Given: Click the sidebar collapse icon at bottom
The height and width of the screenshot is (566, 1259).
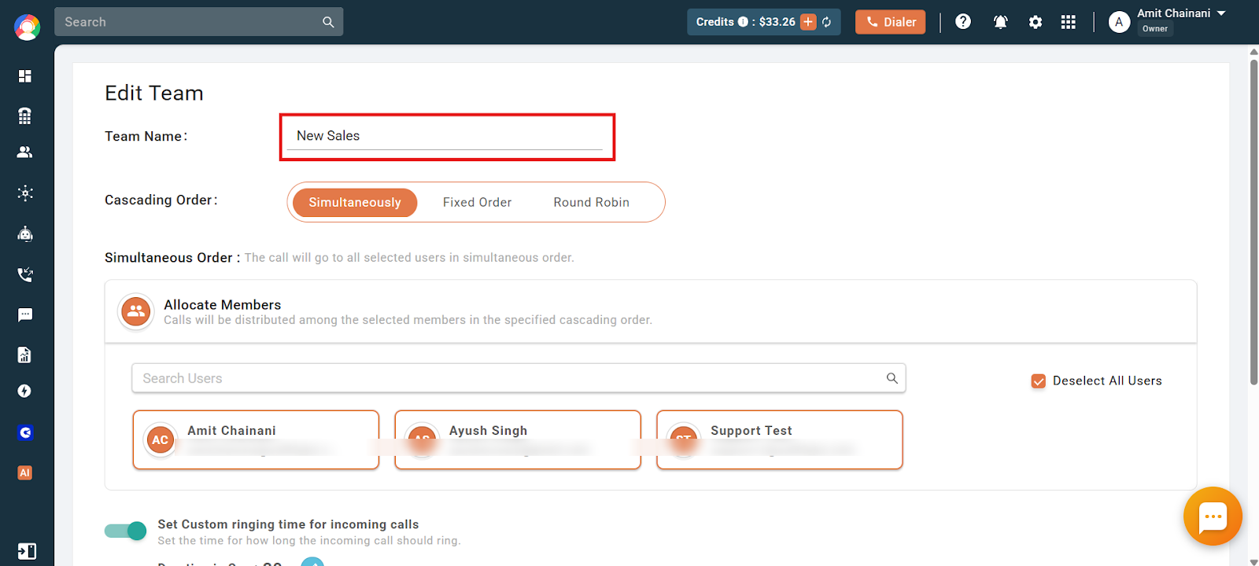Looking at the screenshot, I should pyautogui.click(x=27, y=551).
